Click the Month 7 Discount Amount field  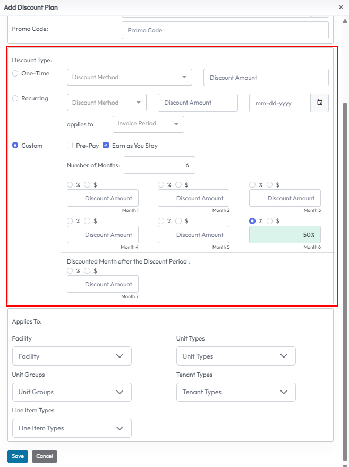click(x=103, y=284)
